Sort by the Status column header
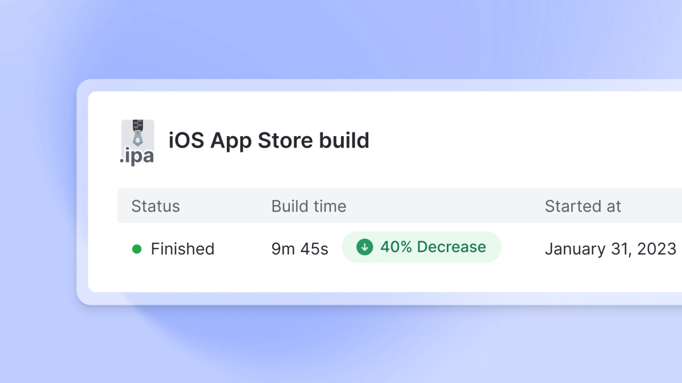 155,206
